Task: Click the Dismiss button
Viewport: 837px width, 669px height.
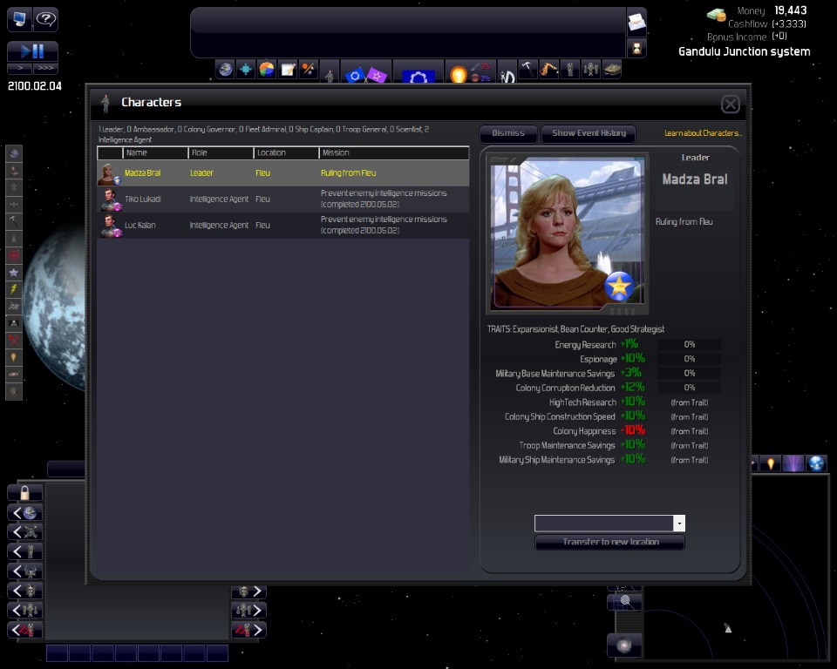Action: pyautogui.click(x=508, y=133)
